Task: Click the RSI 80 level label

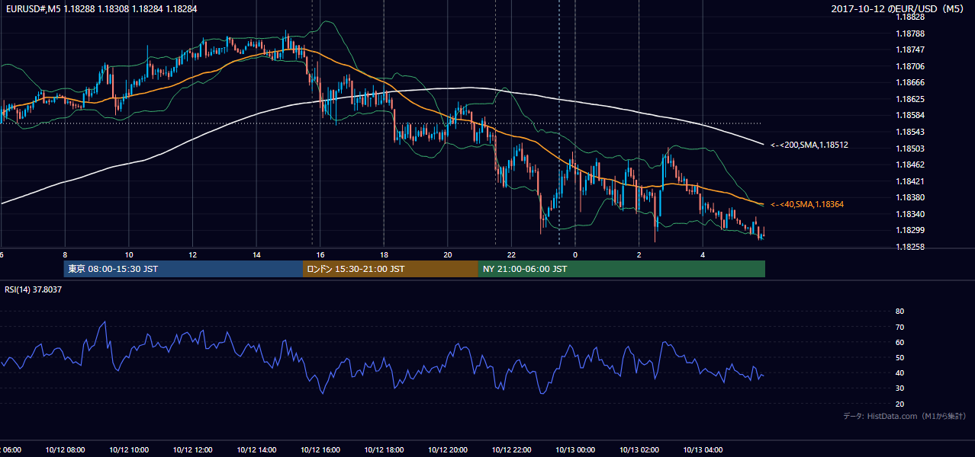Action: point(899,312)
